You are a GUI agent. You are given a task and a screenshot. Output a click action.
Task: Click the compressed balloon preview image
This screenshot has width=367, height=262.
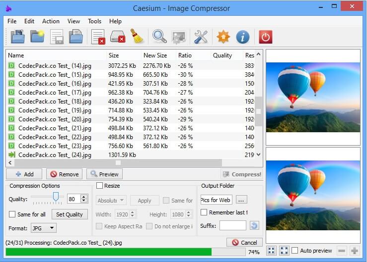tap(313, 195)
